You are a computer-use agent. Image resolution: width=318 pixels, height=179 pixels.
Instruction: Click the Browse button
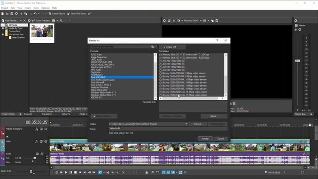tap(198, 124)
